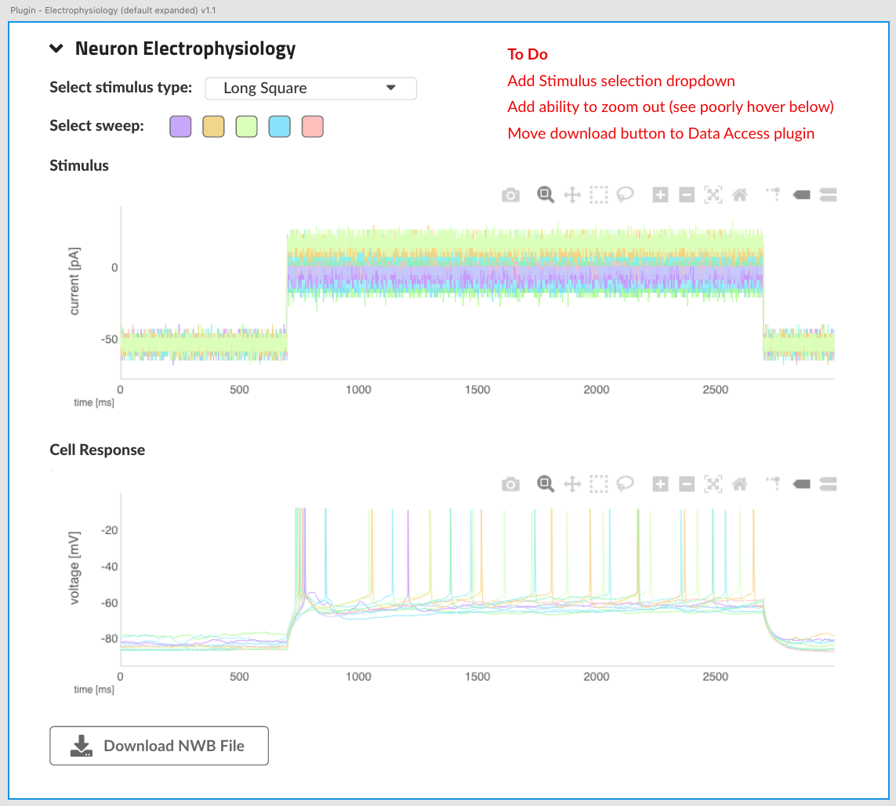Viewport: 896px width, 806px height.
Task: Show closest data on hover in Cell Response
Action: point(802,485)
